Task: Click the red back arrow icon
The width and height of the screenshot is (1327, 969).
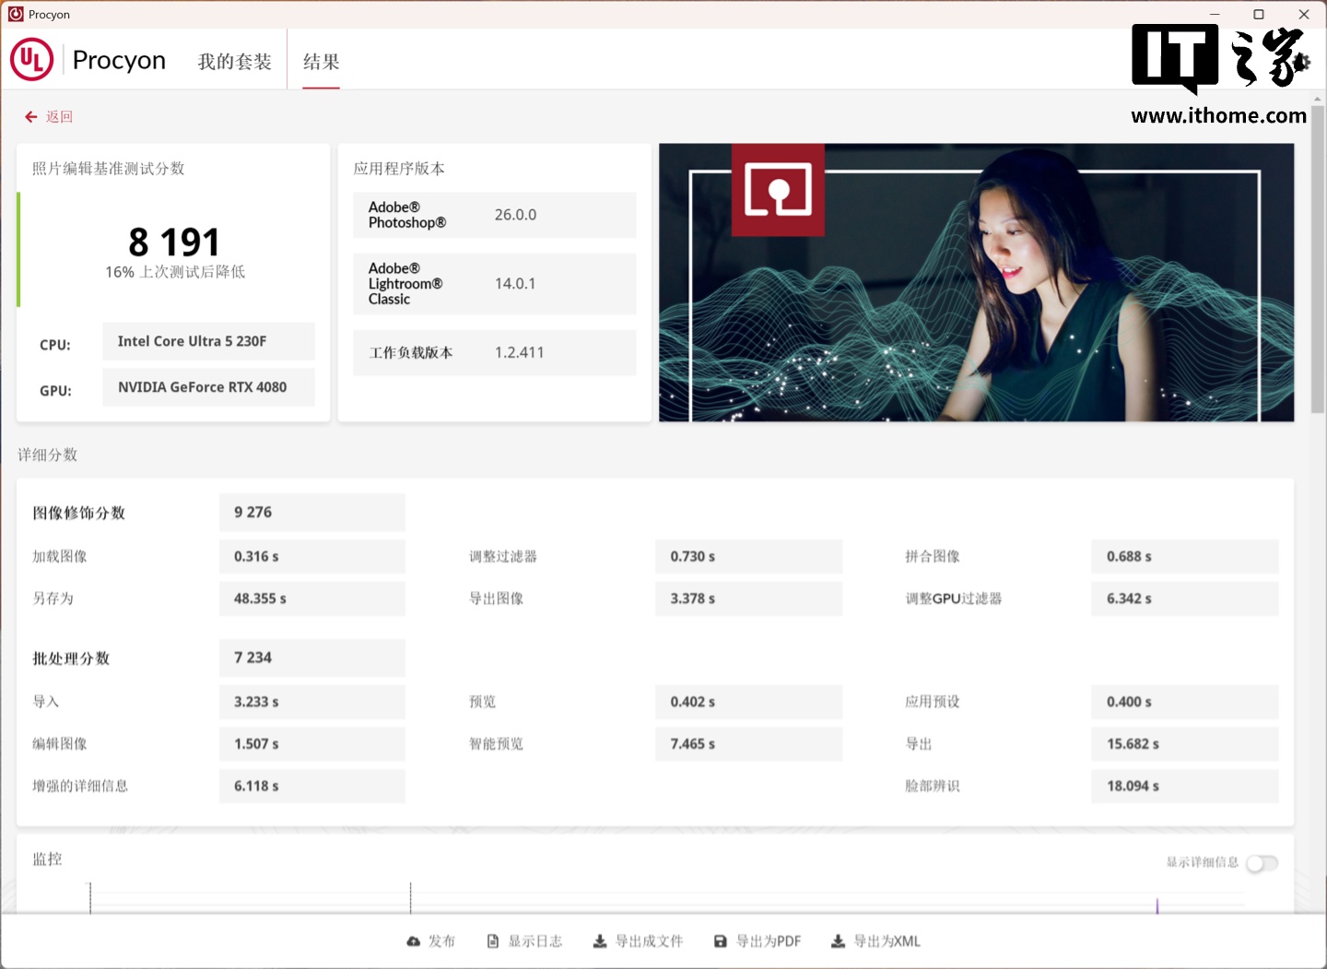Action: pos(30,117)
